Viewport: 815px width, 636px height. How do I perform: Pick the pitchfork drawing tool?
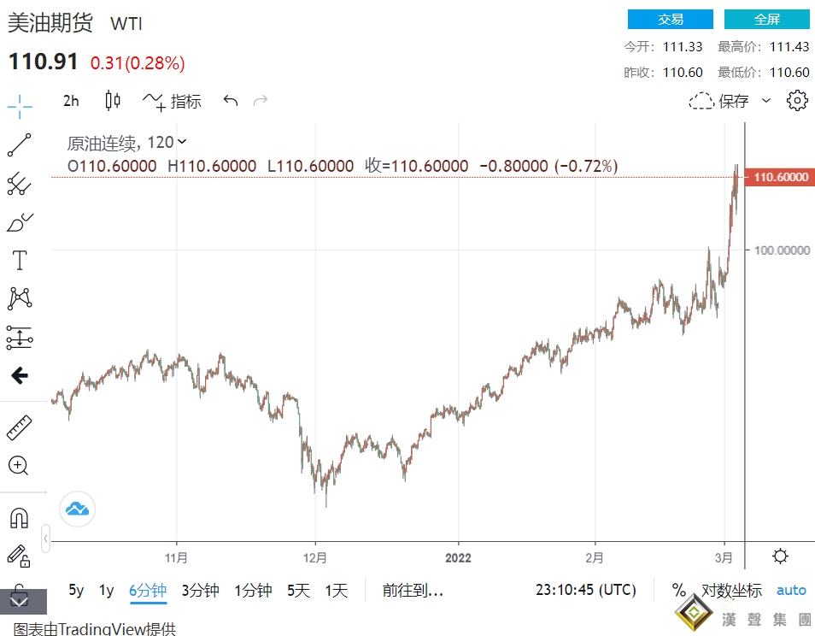20,183
